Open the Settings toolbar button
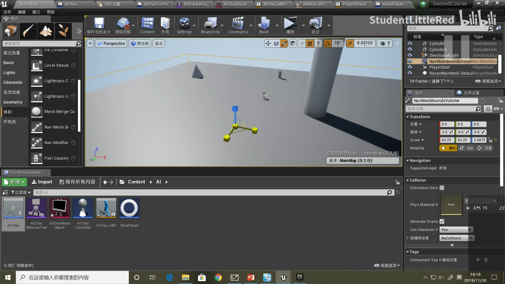Viewport: 505px width, 284px height. 184,26
